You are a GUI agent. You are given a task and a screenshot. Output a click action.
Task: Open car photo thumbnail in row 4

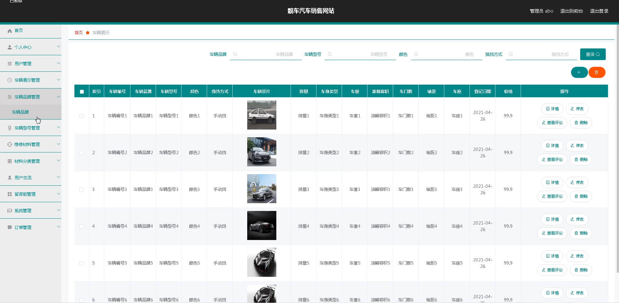coord(262,225)
